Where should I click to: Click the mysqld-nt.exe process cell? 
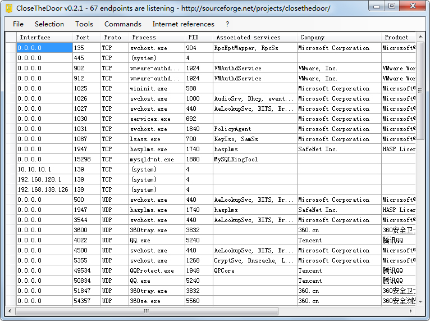tap(157, 159)
